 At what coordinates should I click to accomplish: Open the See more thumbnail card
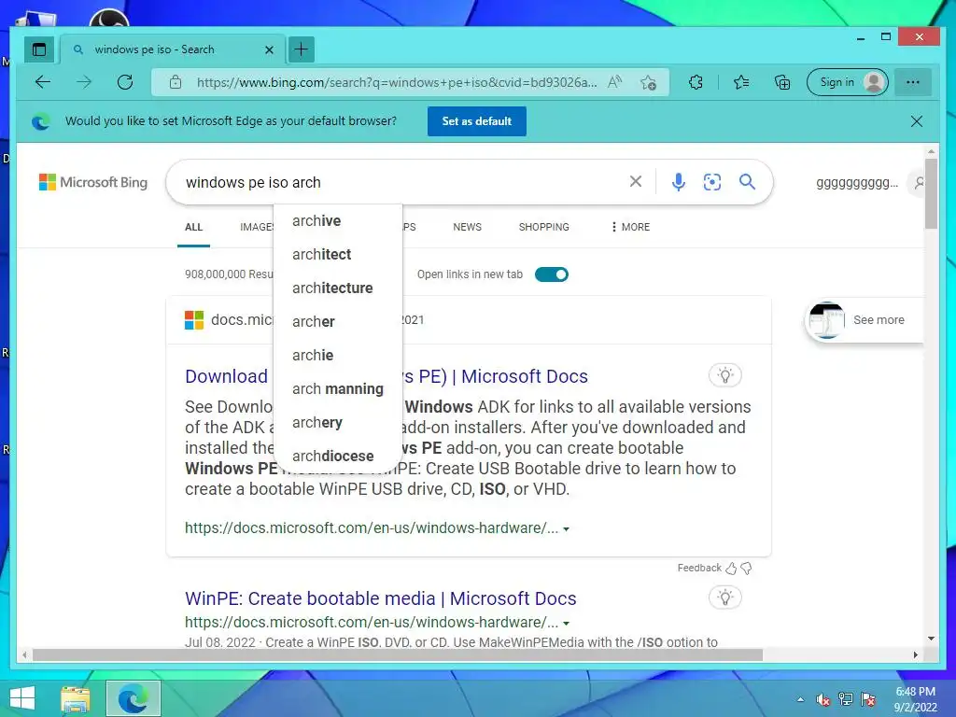click(863, 320)
